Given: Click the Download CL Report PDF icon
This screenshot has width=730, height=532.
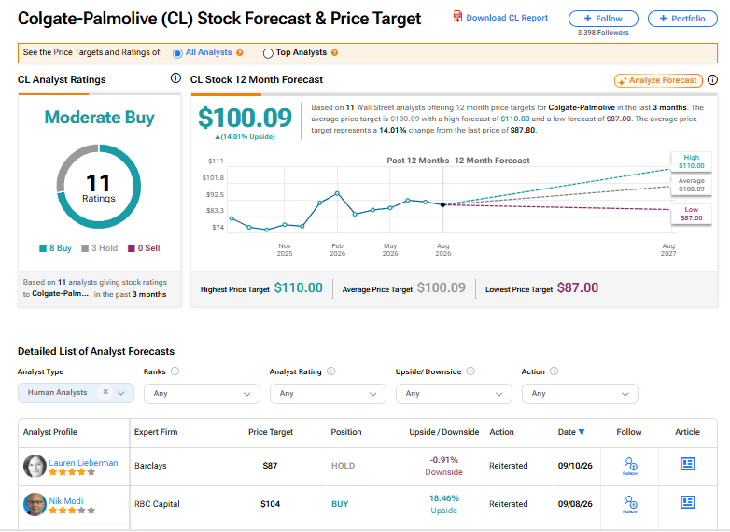Looking at the screenshot, I should click(457, 17).
